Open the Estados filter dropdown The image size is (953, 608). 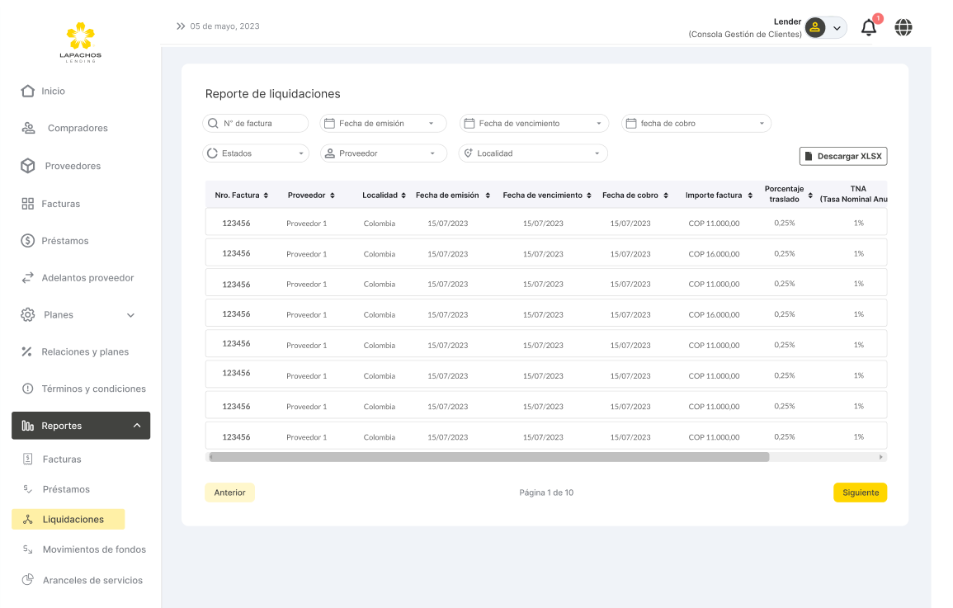(x=256, y=153)
